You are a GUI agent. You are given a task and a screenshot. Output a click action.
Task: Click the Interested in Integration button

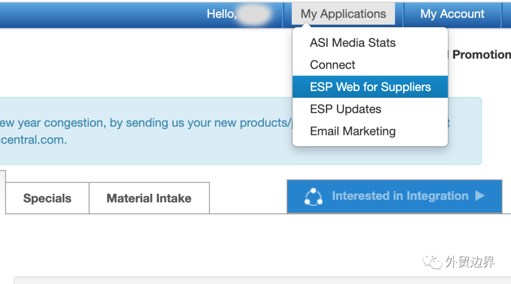click(394, 196)
